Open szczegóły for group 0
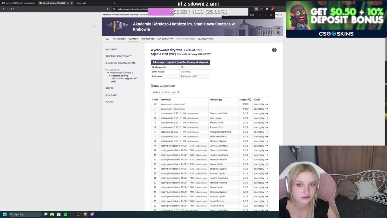 pos(261,104)
